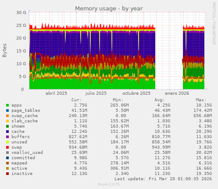The height and width of the screenshot is (189, 218).
Task: Click the unused max value 19.76G
Action: [x=204, y=142]
